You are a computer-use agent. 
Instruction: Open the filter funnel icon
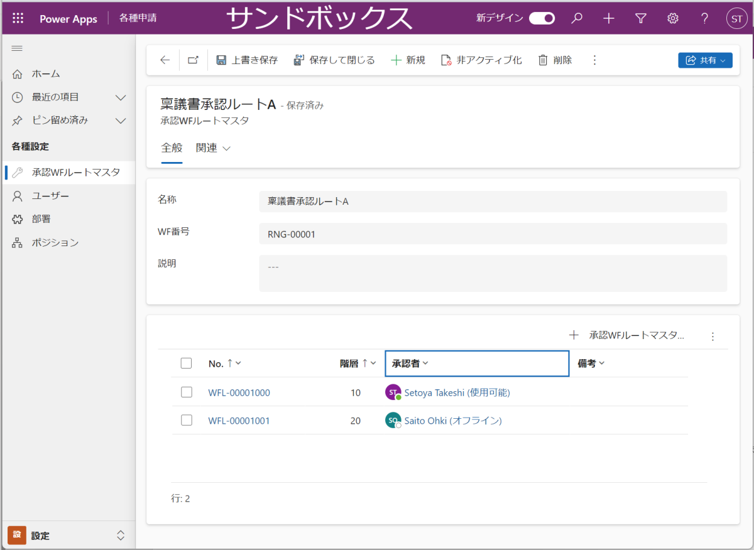640,18
